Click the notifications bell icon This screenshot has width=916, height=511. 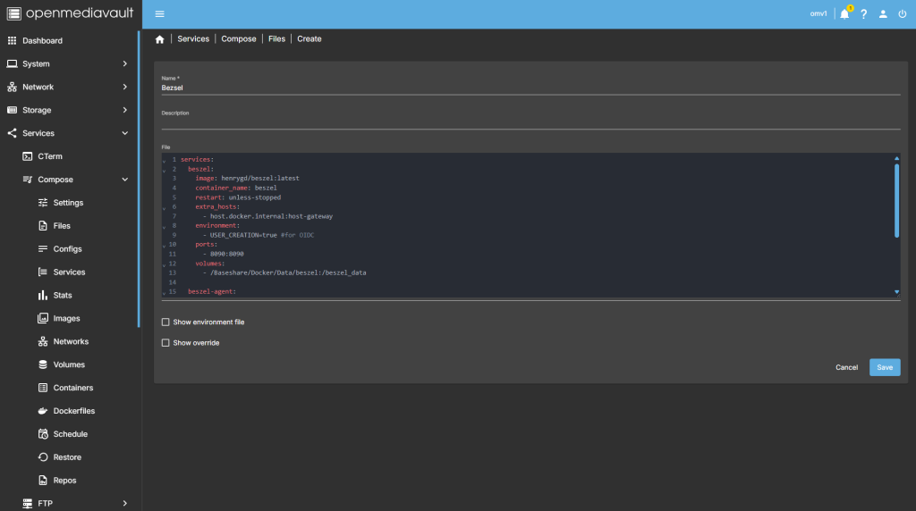(844, 14)
